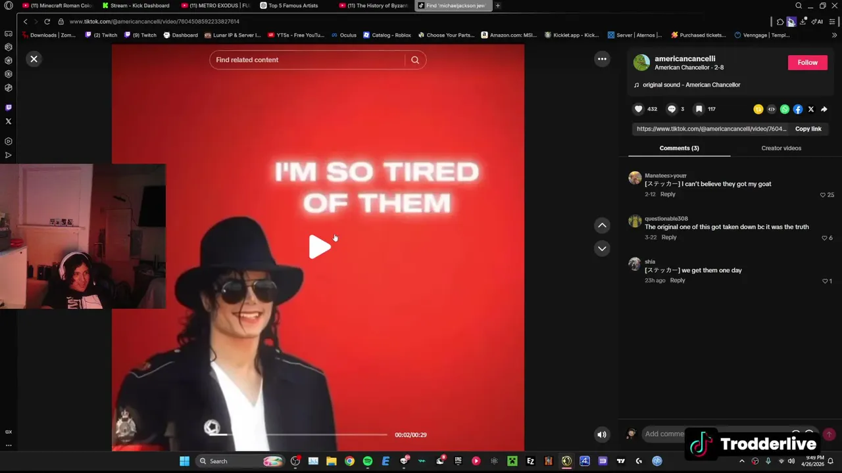Open Opera sidebar three-dots settings
This screenshot has width=842, height=473.
click(9, 445)
